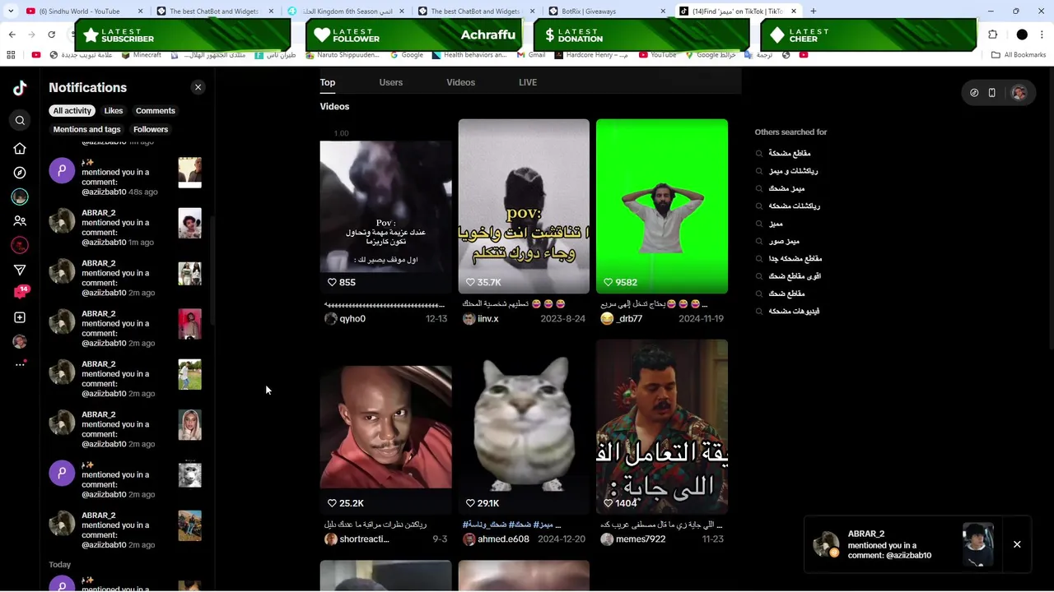The width and height of the screenshot is (1054, 592).
Task: Open the teal-ringed avatar icon in the sidebar
Action: click(20, 197)
